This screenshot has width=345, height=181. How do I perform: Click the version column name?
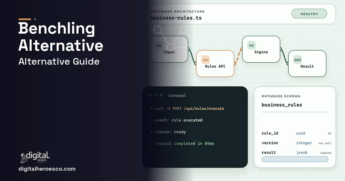coord(270,143)
